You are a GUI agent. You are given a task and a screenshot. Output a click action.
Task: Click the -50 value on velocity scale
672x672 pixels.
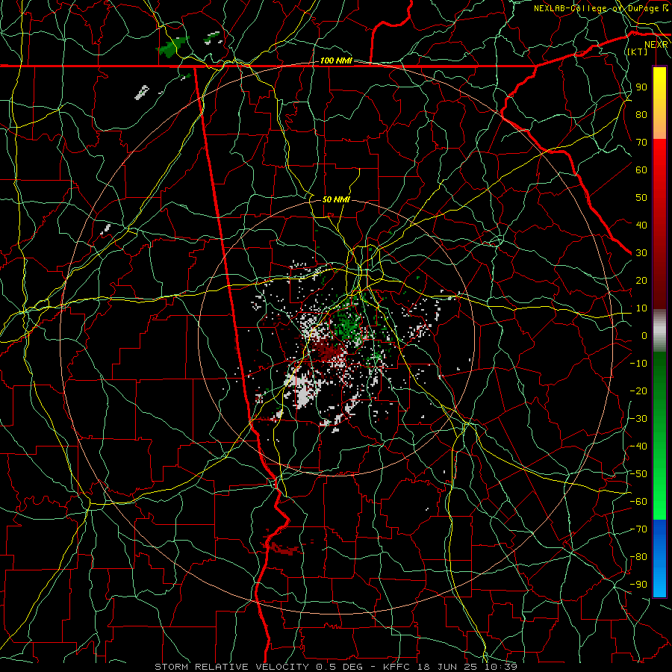[638, 474]
